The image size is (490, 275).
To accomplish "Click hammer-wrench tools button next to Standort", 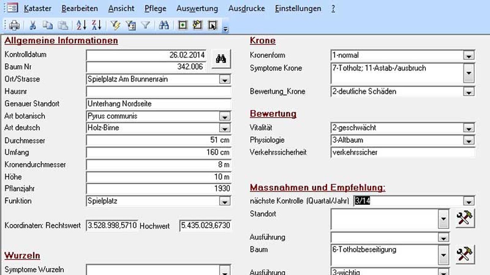I will point(465,218).
